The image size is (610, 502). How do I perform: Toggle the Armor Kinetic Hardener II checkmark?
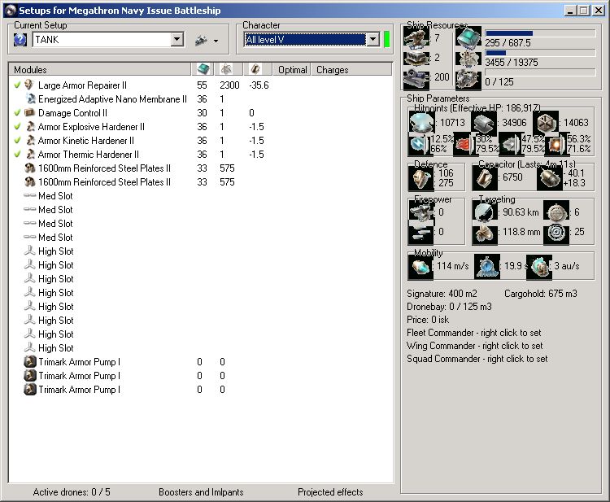tap(17, 140)
